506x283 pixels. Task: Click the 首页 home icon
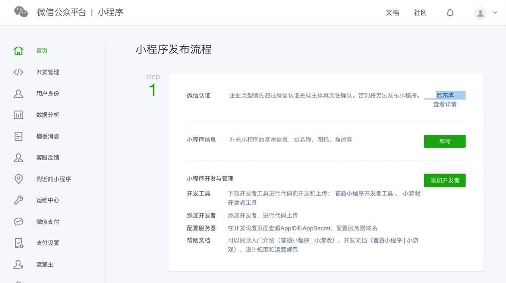pyautogui.click(x=18, y=51)
